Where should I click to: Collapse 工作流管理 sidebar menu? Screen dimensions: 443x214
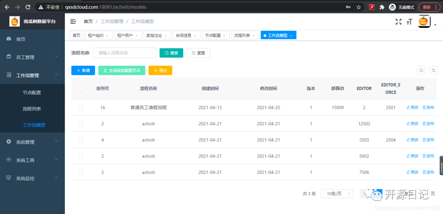coord(32,75)
